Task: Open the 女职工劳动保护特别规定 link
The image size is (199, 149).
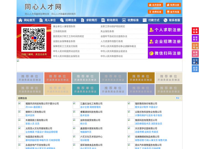Action: (x=113, y=26)
